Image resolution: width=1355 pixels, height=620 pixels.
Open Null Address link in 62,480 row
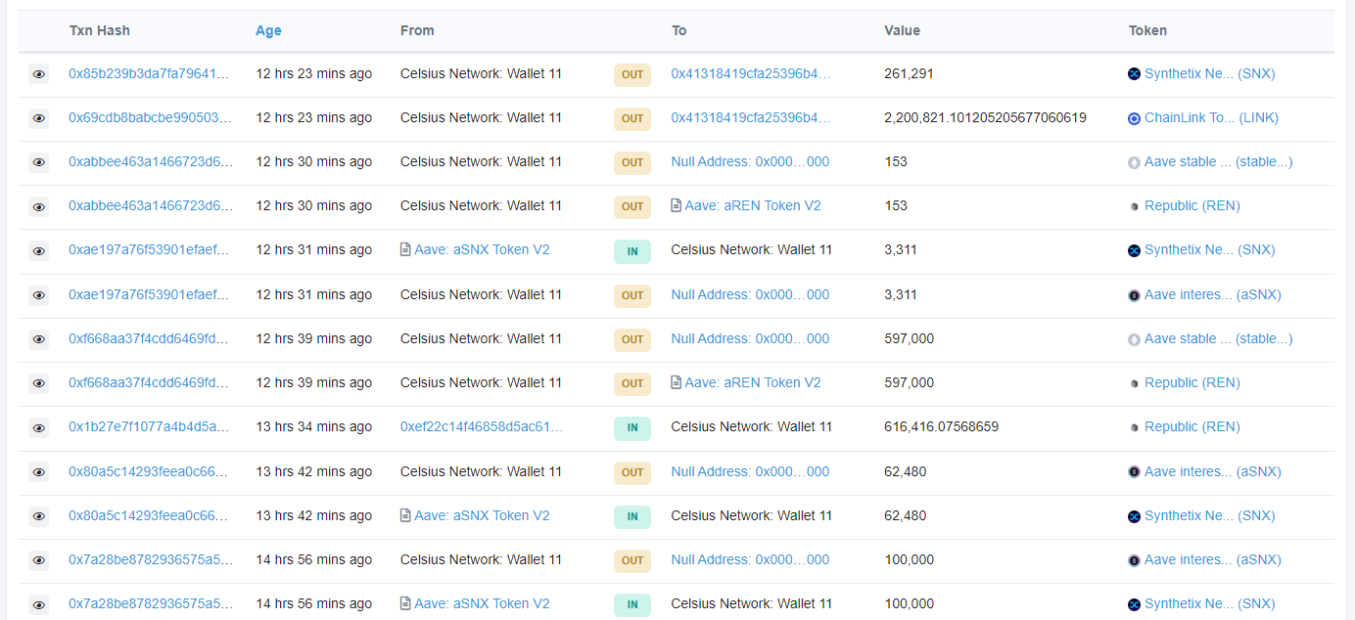click(x=750, y=471)
